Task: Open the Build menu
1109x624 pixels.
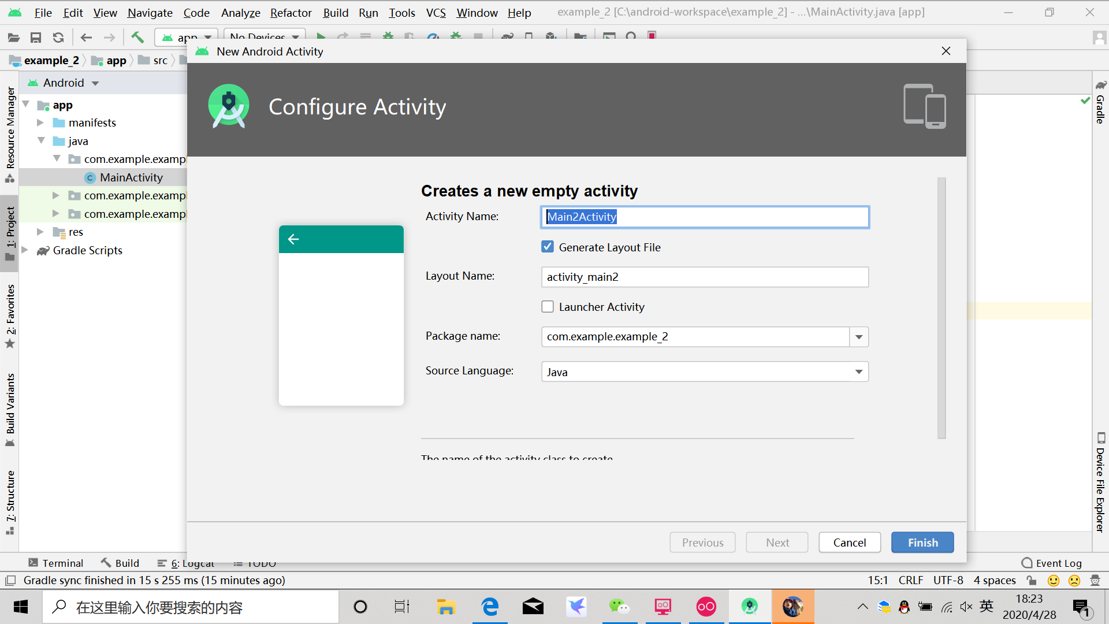Action: pos(335,13)
